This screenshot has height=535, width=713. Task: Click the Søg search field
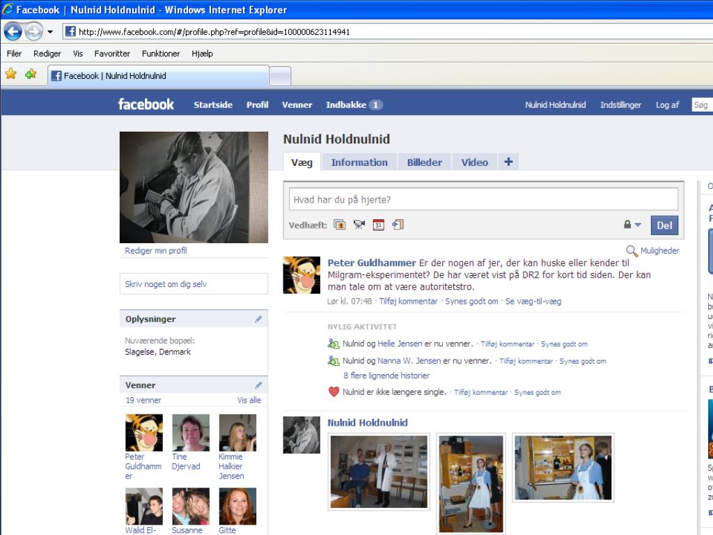(702, 104)
